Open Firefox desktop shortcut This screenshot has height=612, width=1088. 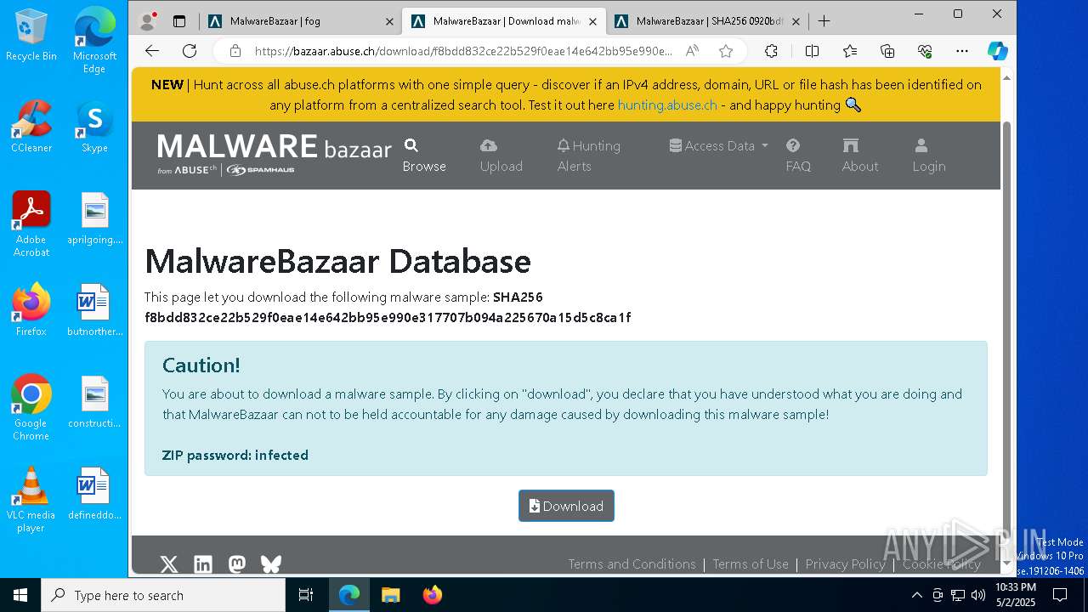pyautogui.click(x=31, y=310)
